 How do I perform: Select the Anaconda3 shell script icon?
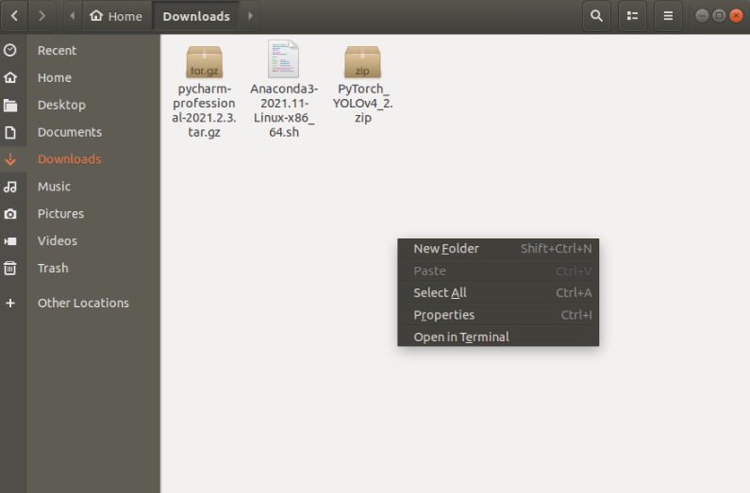coord(284,58)
